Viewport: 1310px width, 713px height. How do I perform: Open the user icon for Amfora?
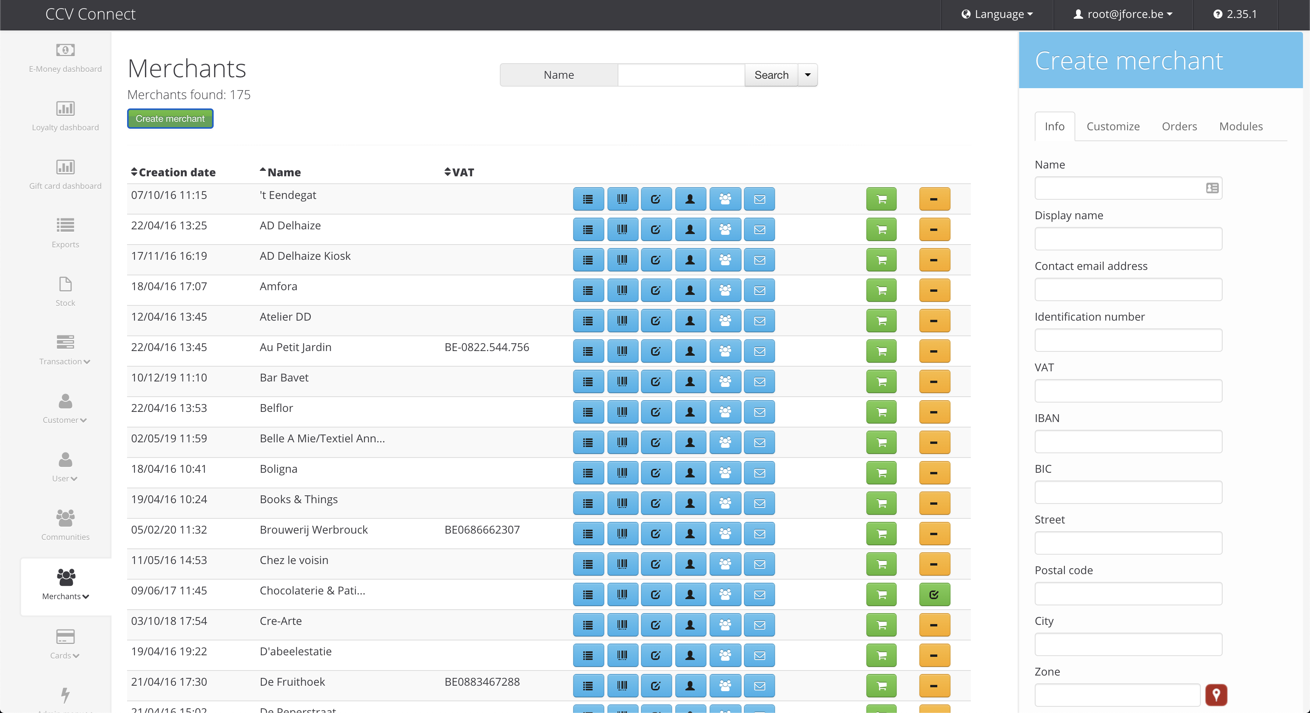(x=690, y=290)
